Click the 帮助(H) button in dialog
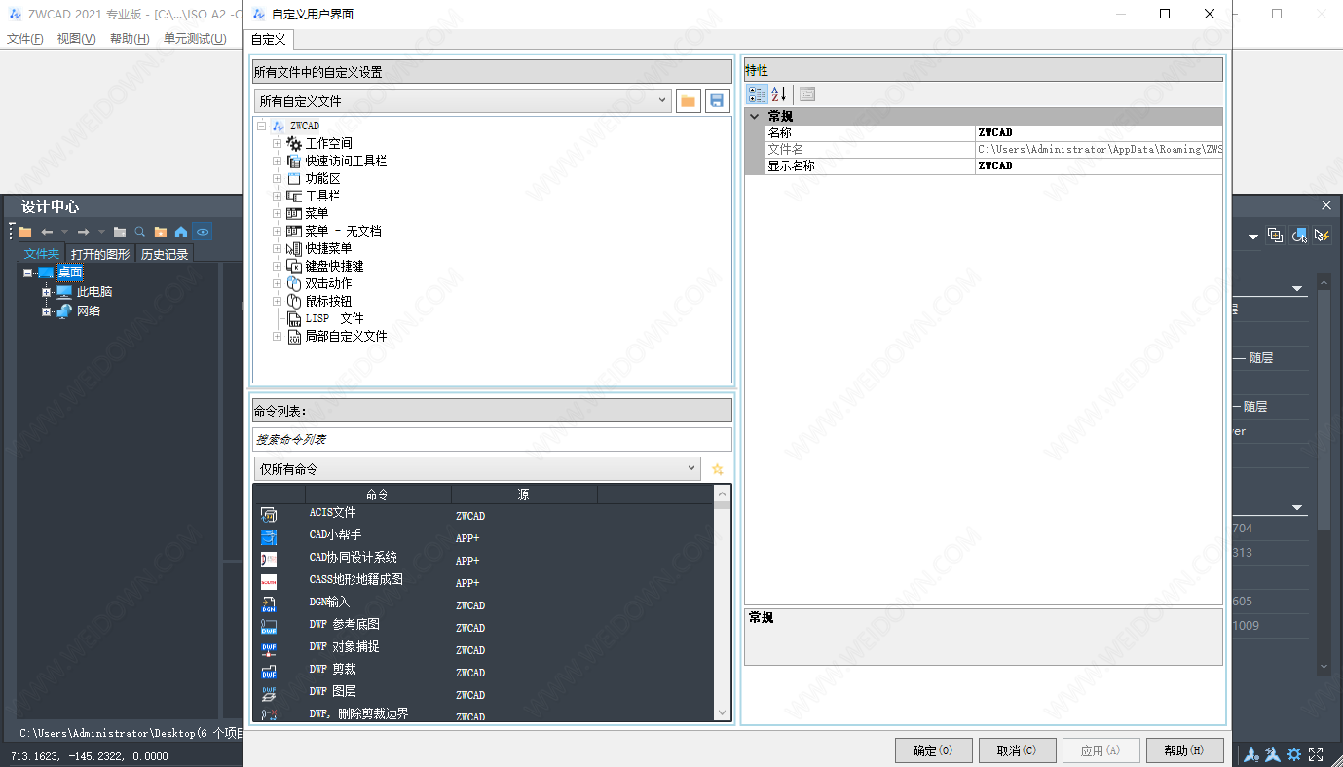The height and width of the screenshot is (767, 1343). [1185, 750]
